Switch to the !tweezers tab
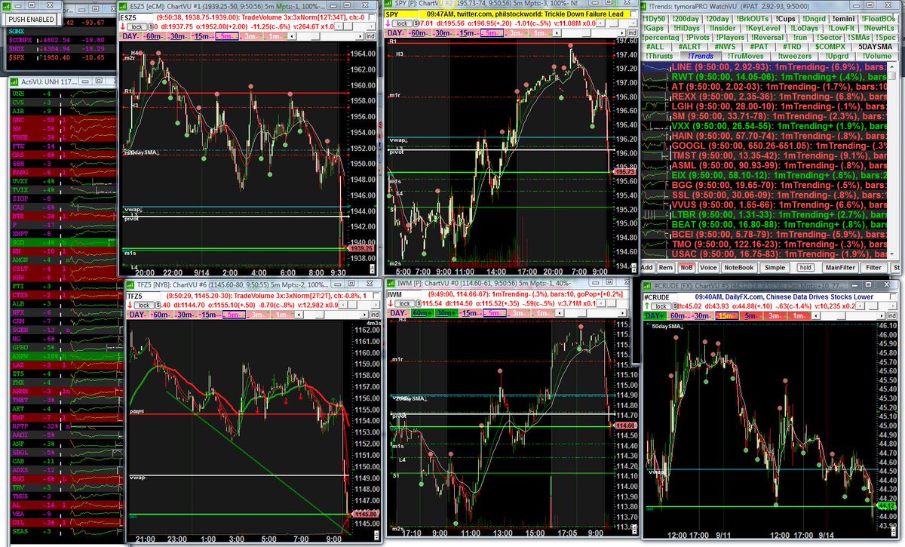 (793, 56)
